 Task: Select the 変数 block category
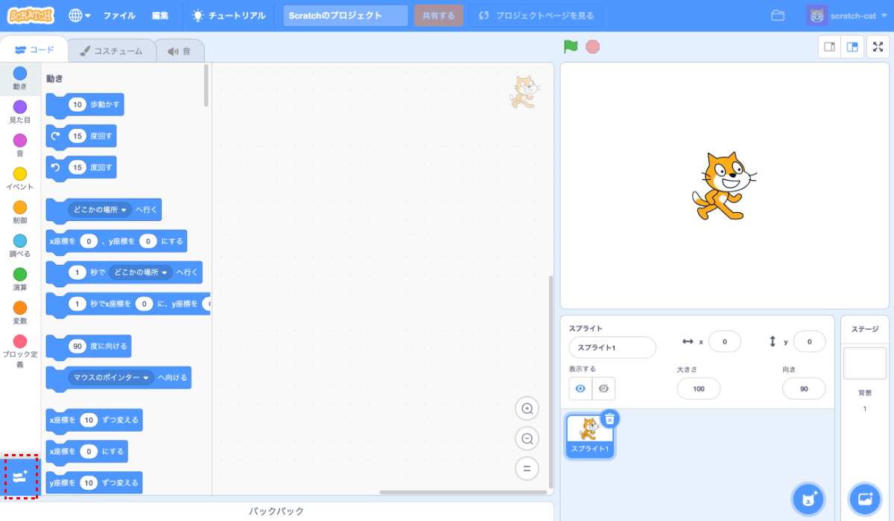[19, 311]
